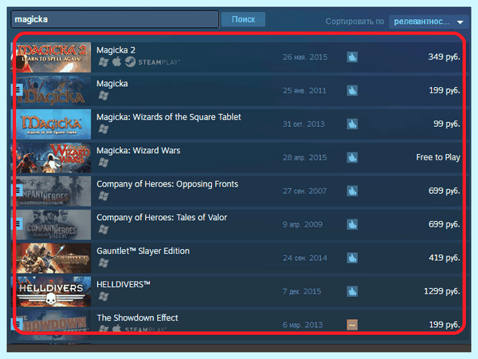
Task: Open Company of Heroes: Opposing Fronts
Action: 167,184
